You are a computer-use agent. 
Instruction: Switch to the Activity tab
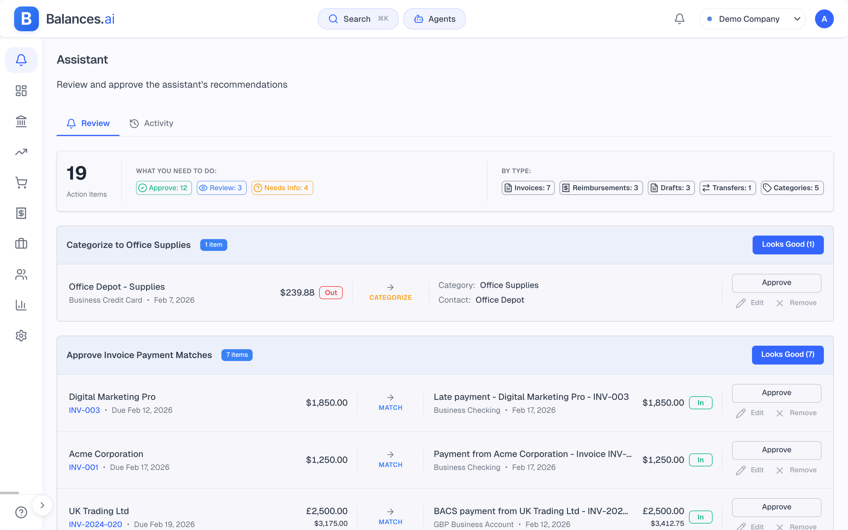pyautogui.click(x=151, y=123)
